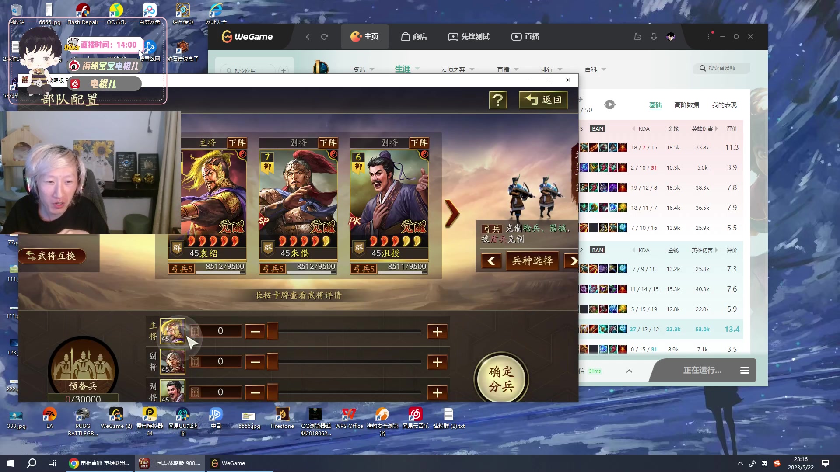Select the 沮授 general card
Image resolution: width=840 pixels, height=472 pixels.
pos(389,205)
